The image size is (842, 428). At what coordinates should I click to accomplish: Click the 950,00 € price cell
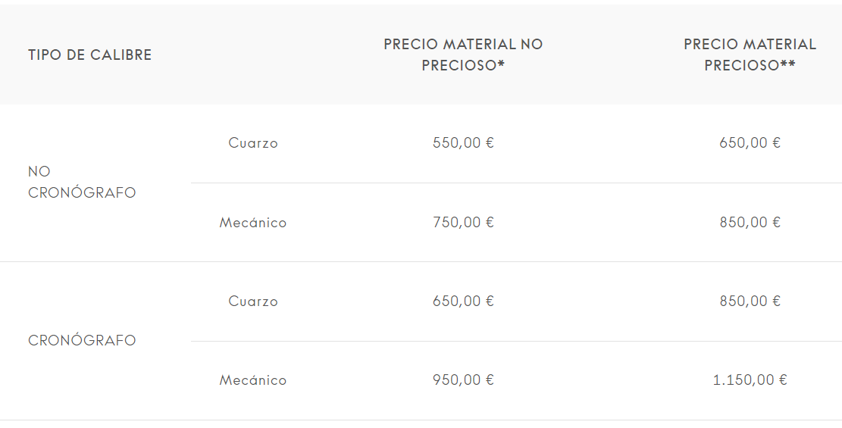463,380
